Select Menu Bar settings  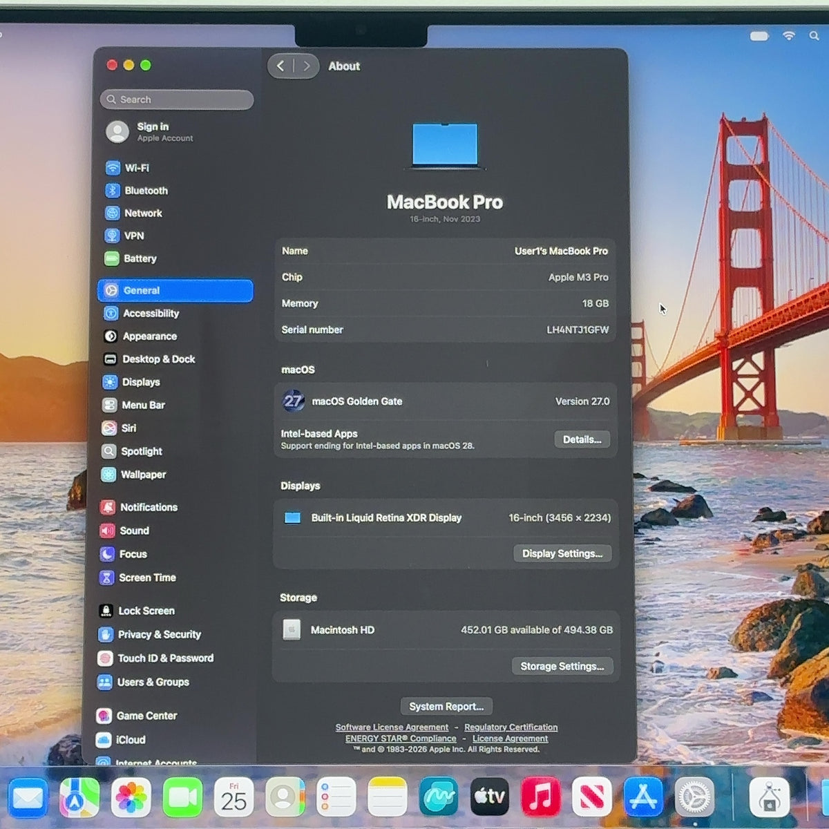(176, 406)
